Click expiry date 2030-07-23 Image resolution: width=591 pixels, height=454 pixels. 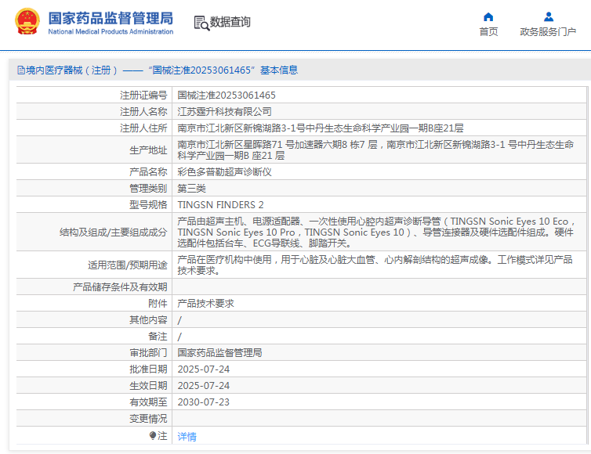[x=204, y=402]
